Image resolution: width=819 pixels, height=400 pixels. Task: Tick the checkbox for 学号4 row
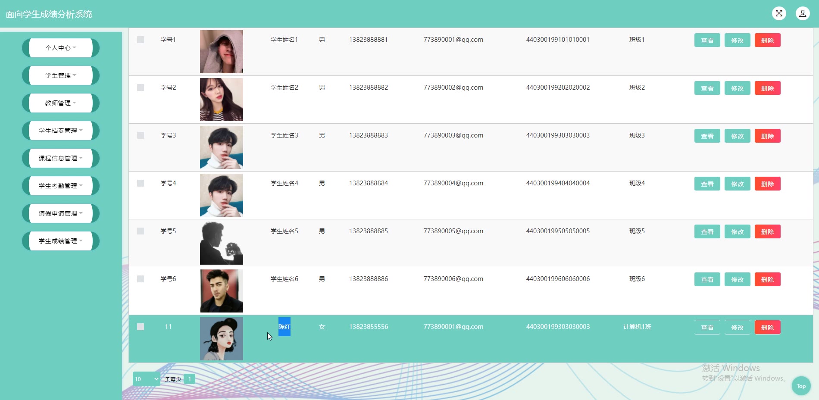[141, 183]
